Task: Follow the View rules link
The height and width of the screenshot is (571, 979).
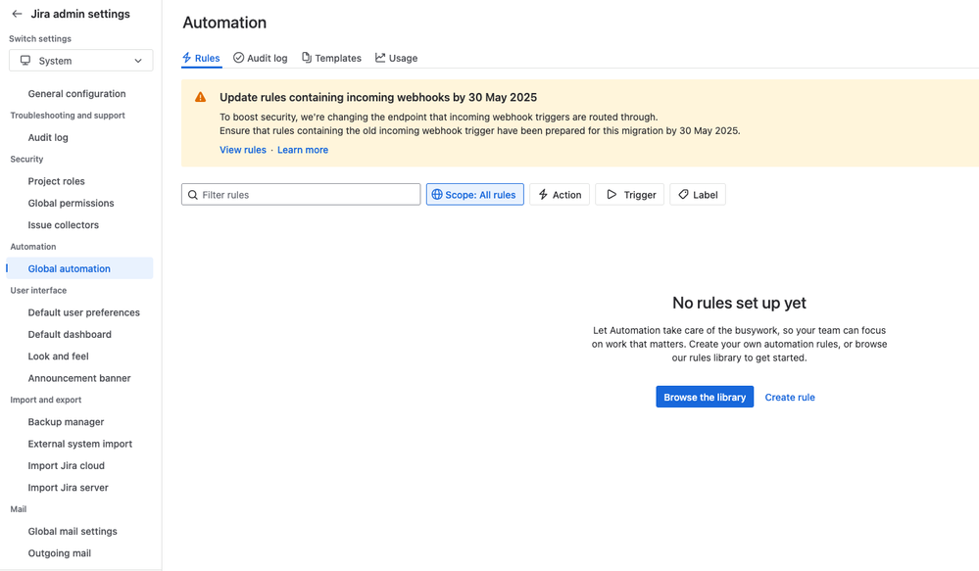Action: tap(243, 150)
